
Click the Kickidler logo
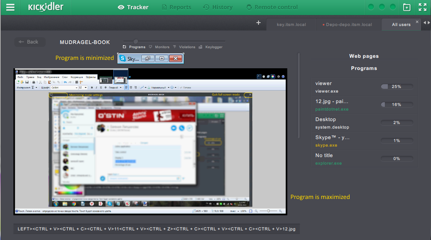pyautogui.click(x=46, y=7)
